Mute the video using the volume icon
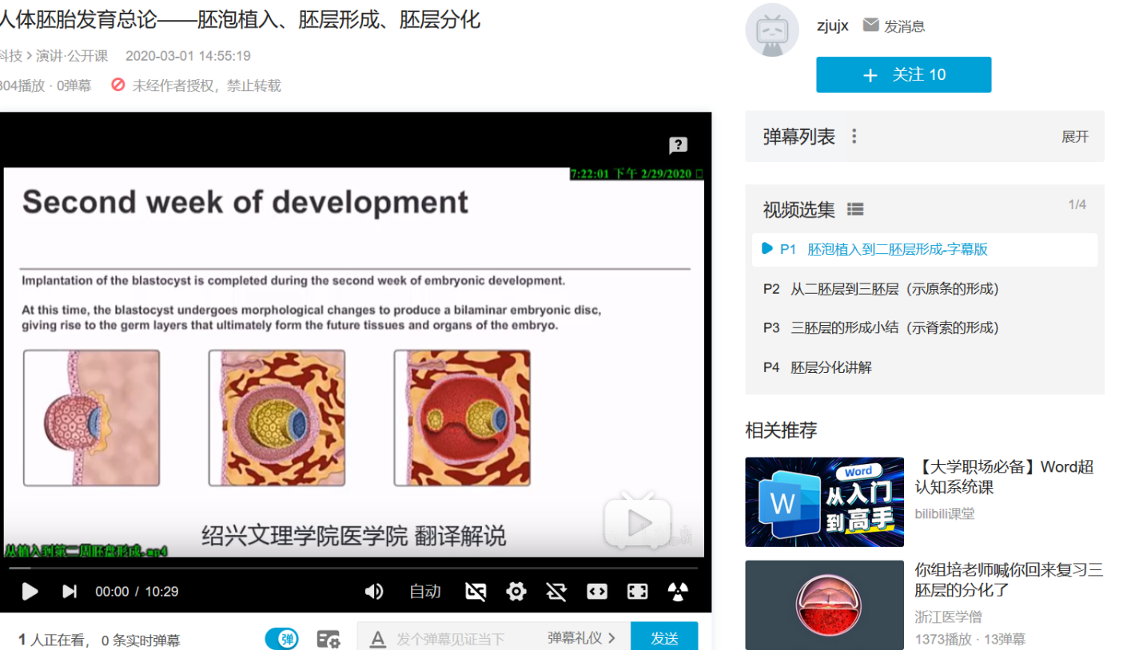This screenshot has width=1127, height=650. coord(373,592)
